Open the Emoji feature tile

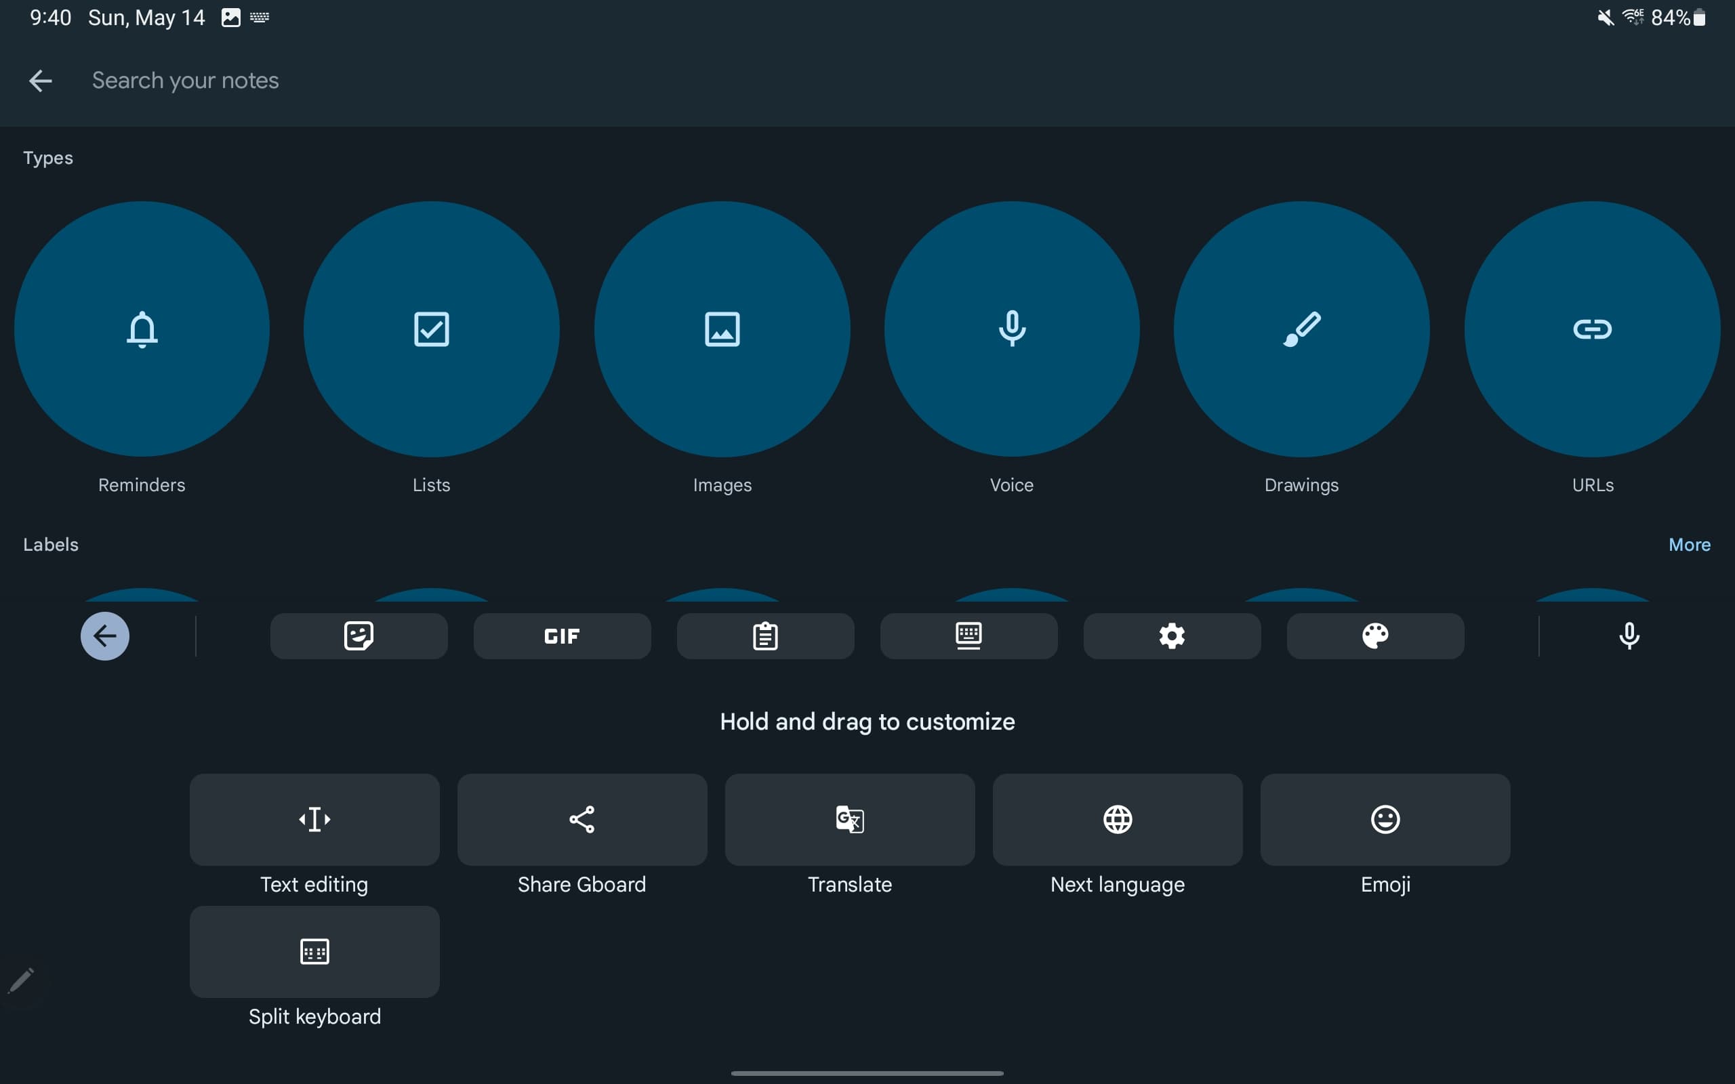[1385, 820]
